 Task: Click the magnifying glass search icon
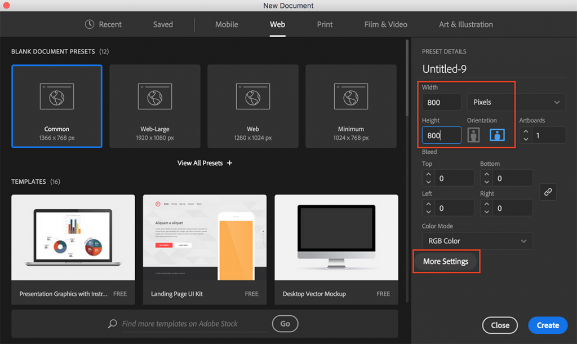click(113, 323)
